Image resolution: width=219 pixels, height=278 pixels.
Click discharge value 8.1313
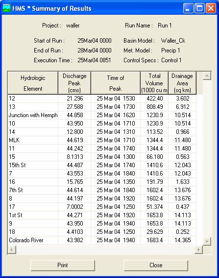[75, 157]
